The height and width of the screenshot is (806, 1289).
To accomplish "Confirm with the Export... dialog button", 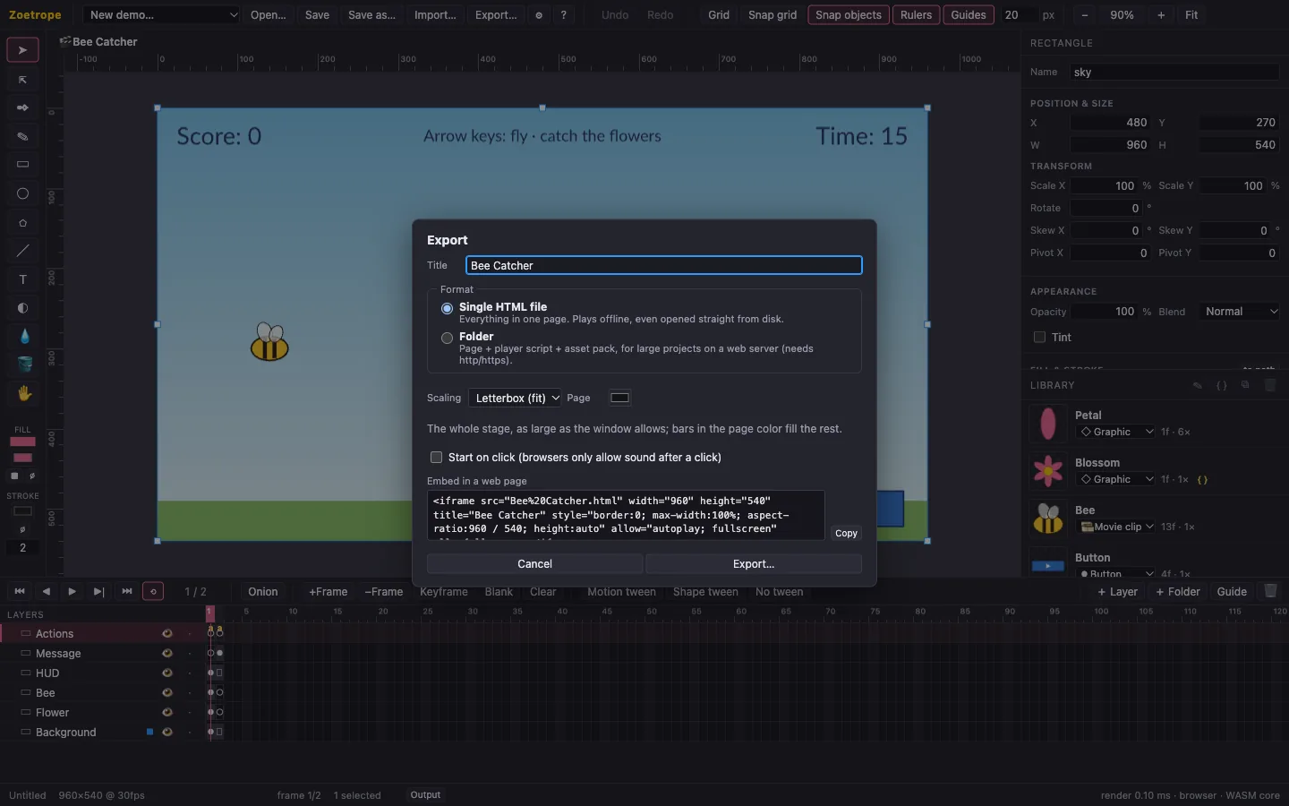I will click(754, 563).
